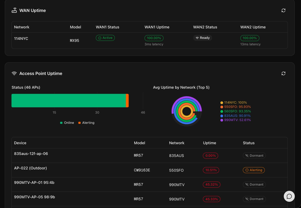301x208 pixels.
Task: Open device 835aus-12f-ap-06
Action: pyautogui.click(x=31, y=154)
